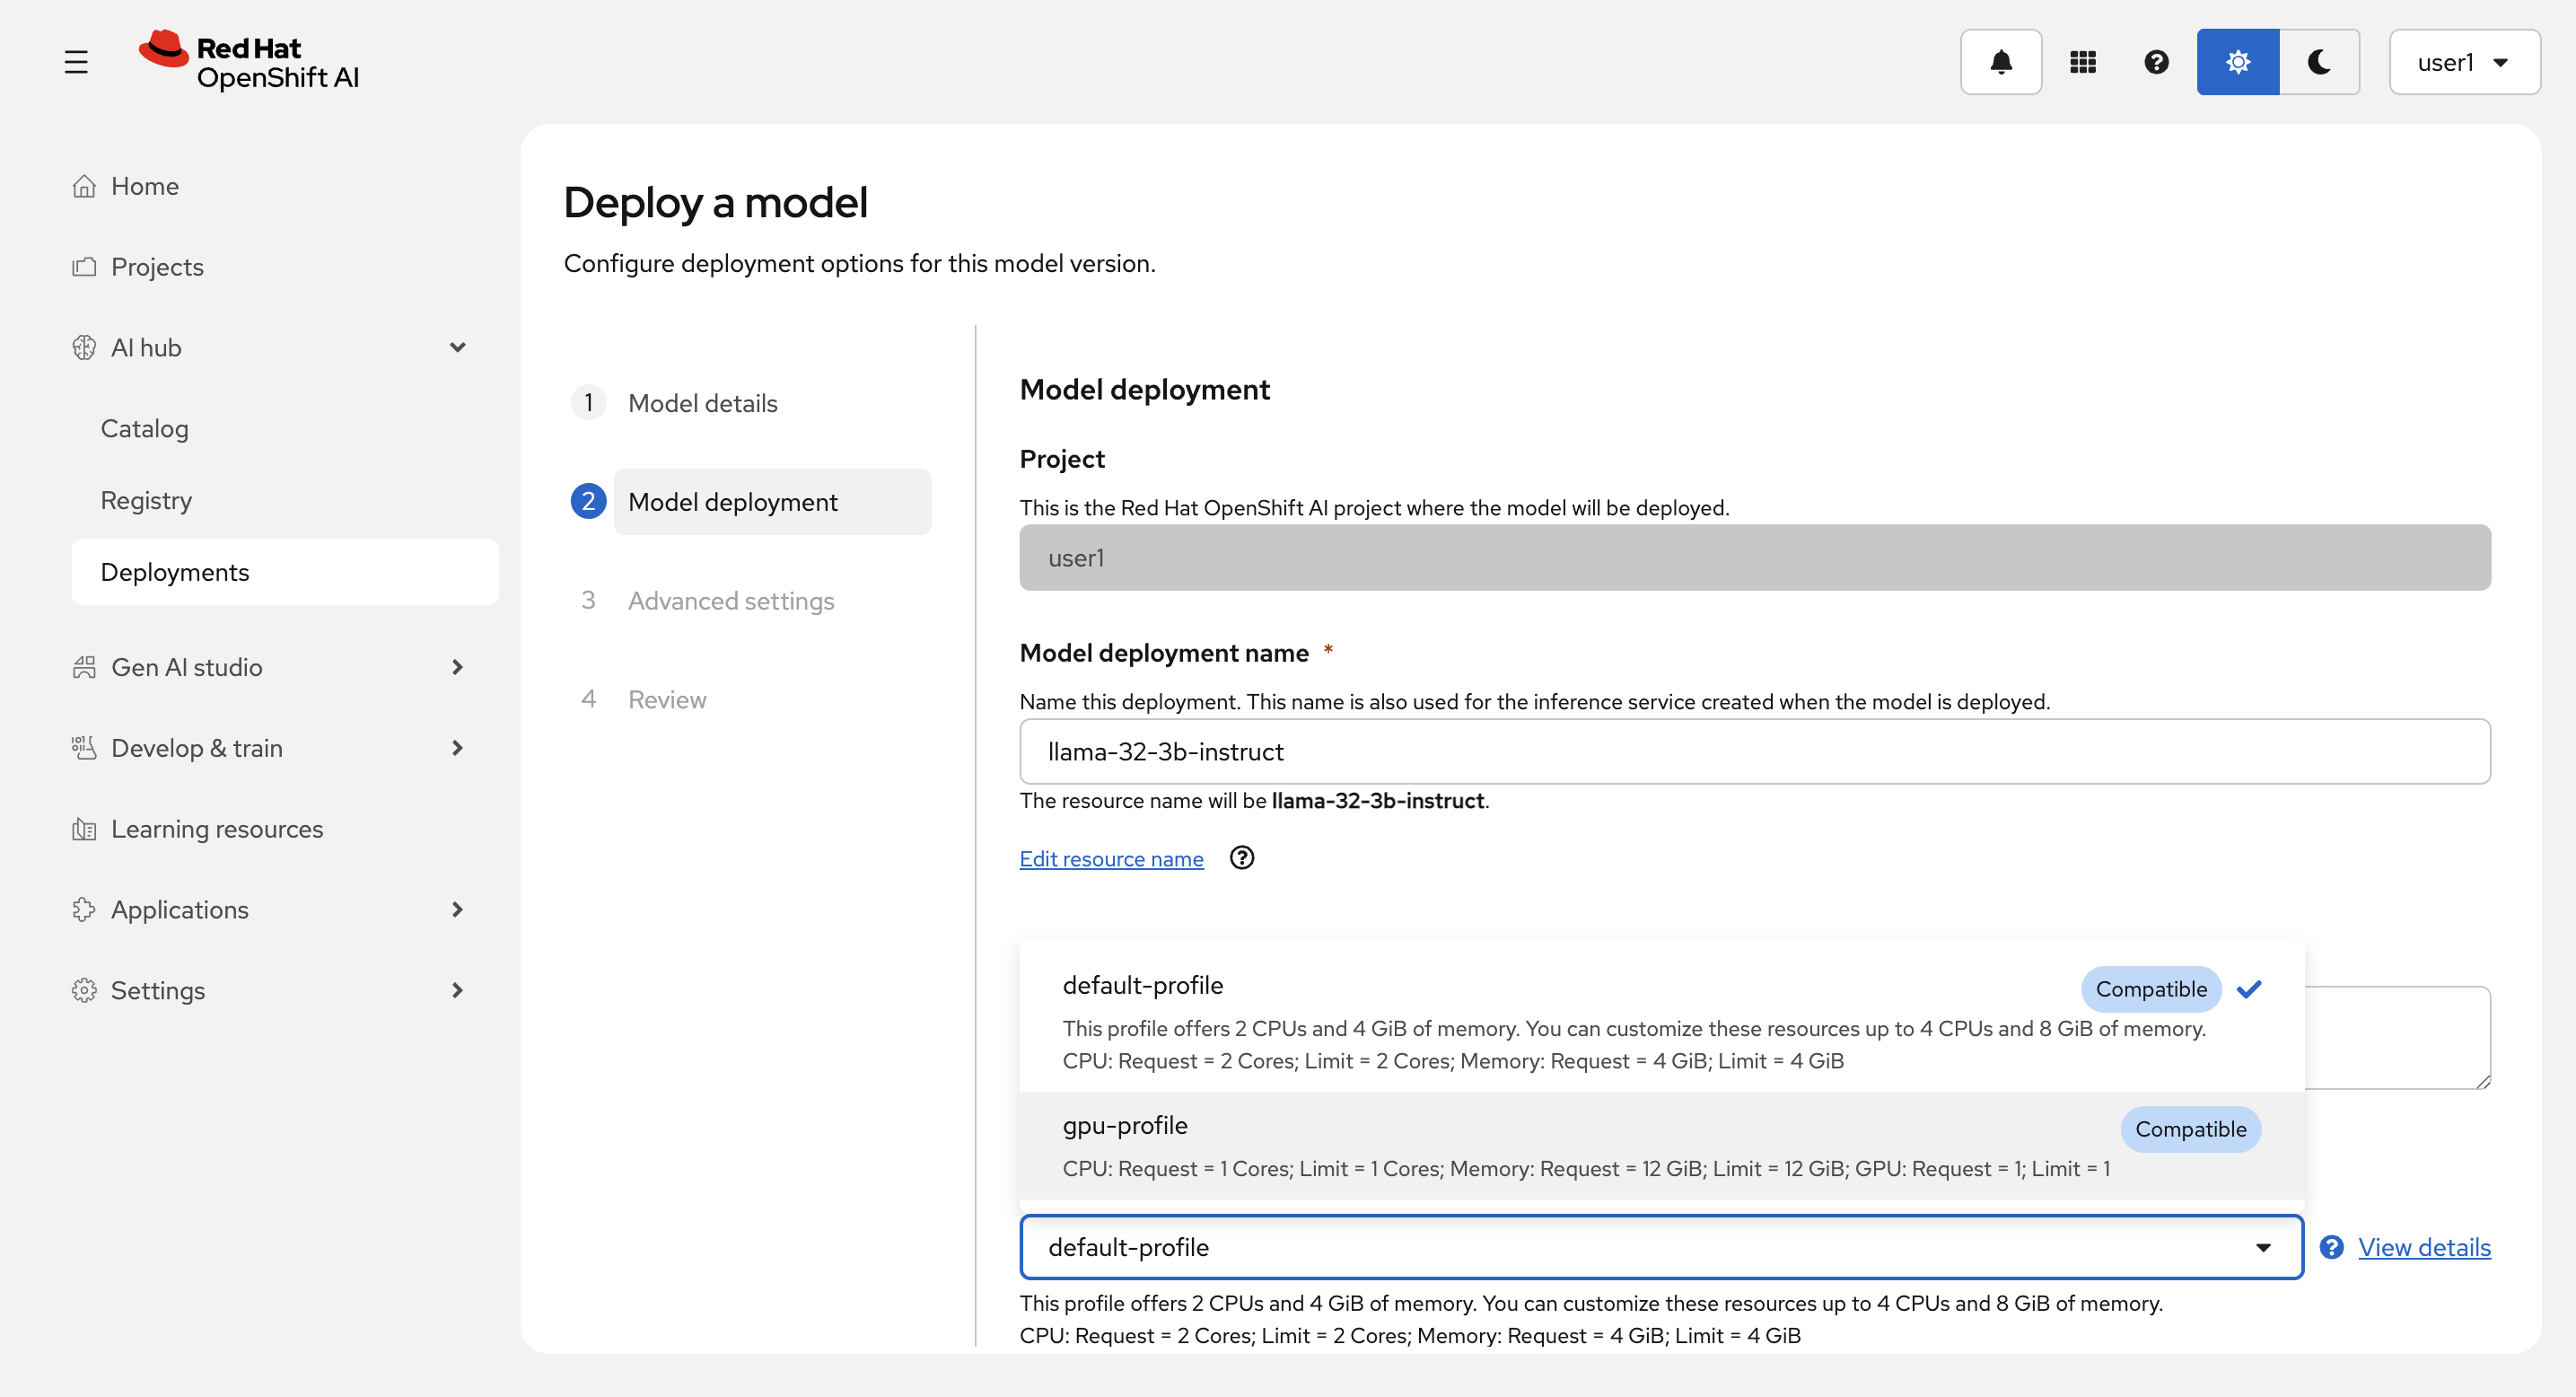
Task: Expand Gen AI studio section
Action: 458,667
